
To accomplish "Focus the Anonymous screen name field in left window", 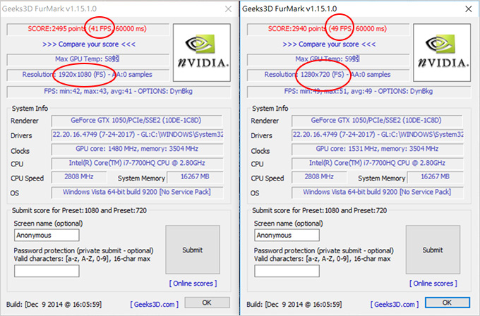I will click(x=47, y=236).
